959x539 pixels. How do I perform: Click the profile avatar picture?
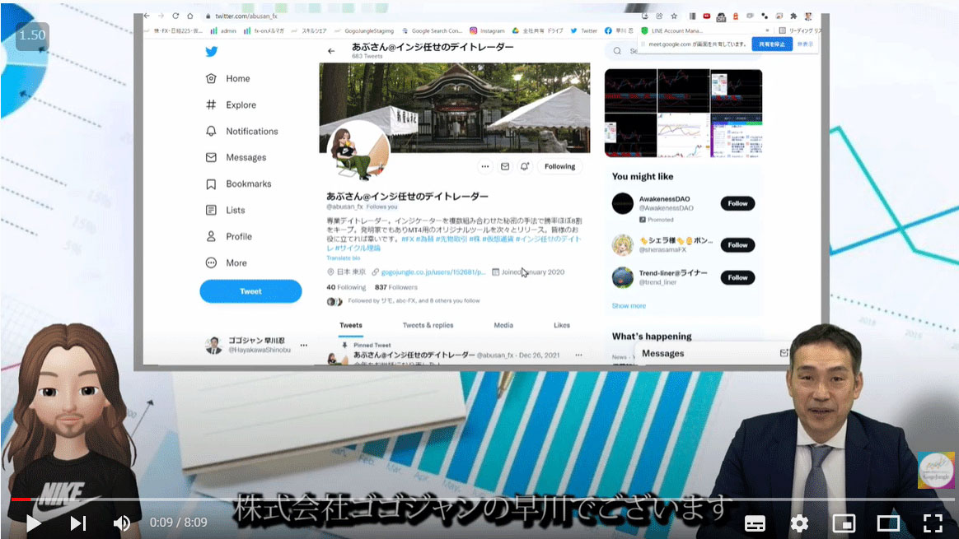click(358, 151)
